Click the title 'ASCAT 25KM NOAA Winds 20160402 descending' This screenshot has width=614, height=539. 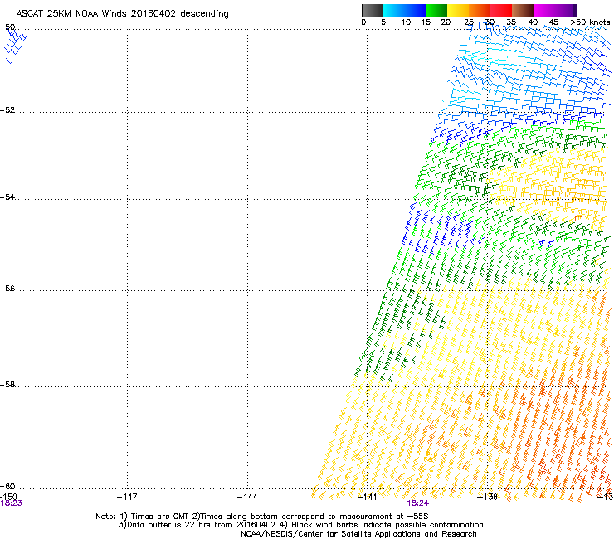click(x=122, y=13)
